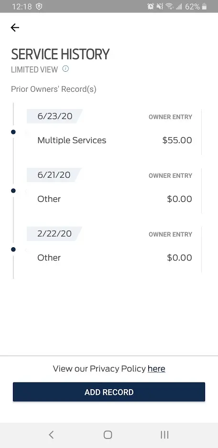Open the 6/21/20 Other record
Screen dimensions: 218x448
click(114, 191)
